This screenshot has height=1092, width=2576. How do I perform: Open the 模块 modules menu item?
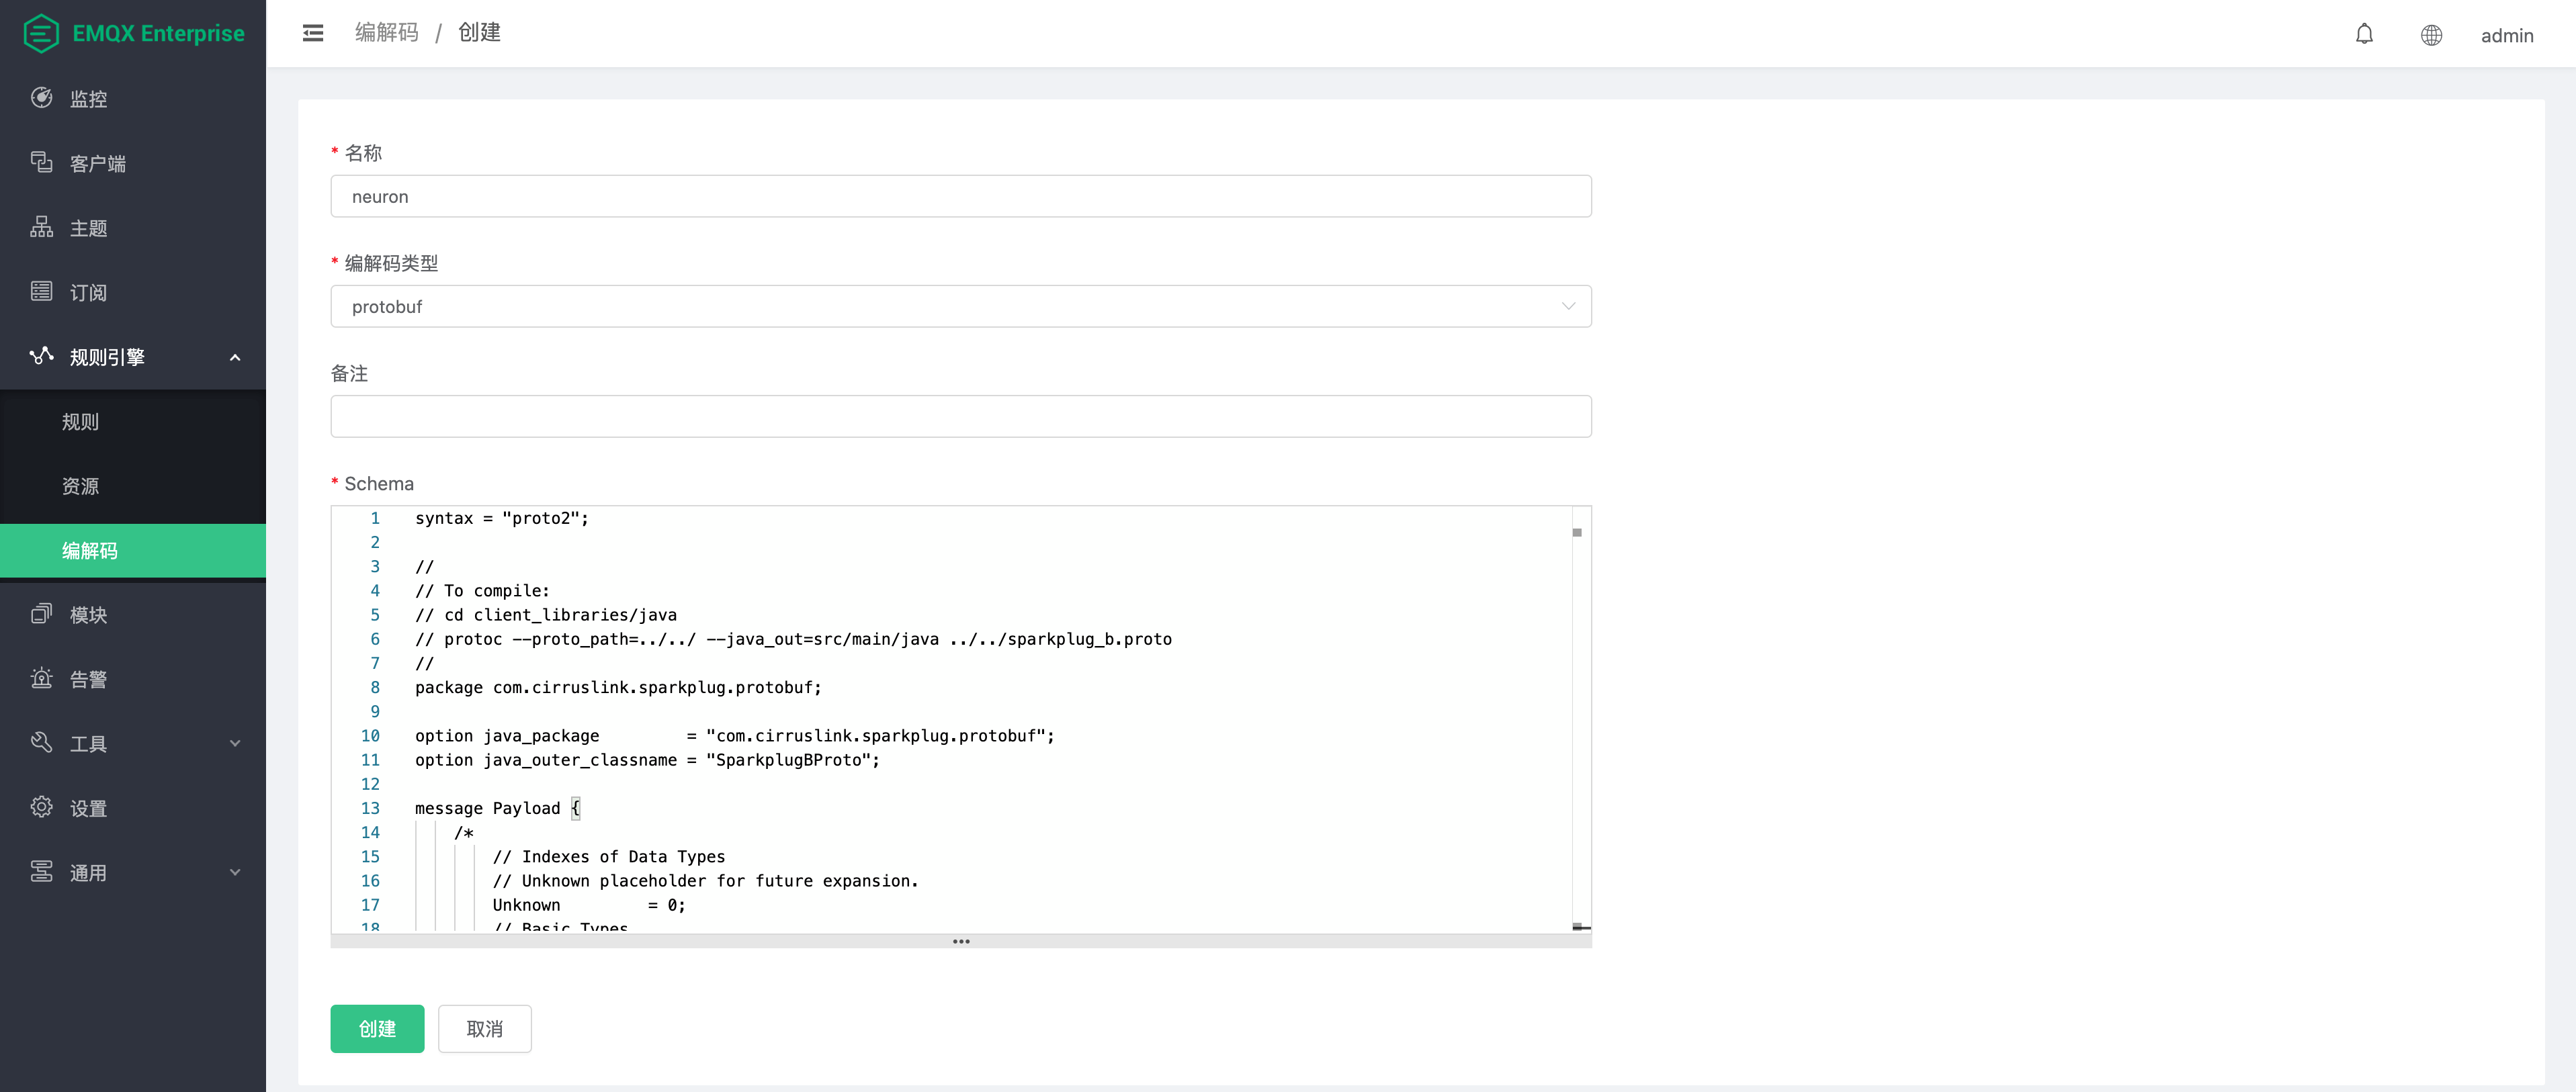pyautogui.click(x=88, y=615)
